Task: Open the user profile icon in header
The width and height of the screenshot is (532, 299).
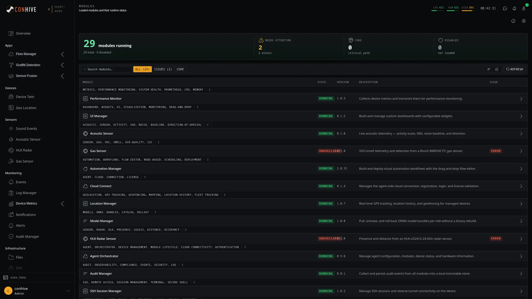Action: (x=524, y=8)
